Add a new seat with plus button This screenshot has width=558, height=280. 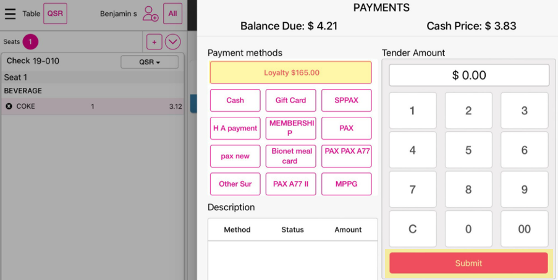coord(154,42)
